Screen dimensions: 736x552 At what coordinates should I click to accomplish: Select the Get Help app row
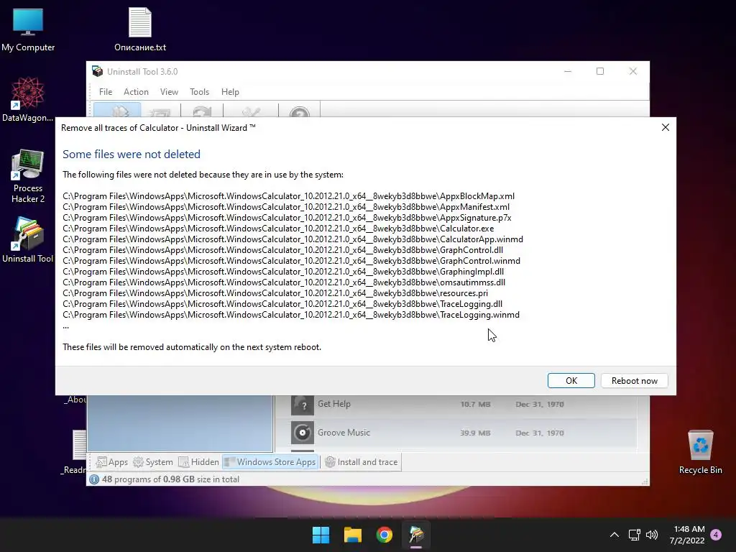click(x=455, y=404)
